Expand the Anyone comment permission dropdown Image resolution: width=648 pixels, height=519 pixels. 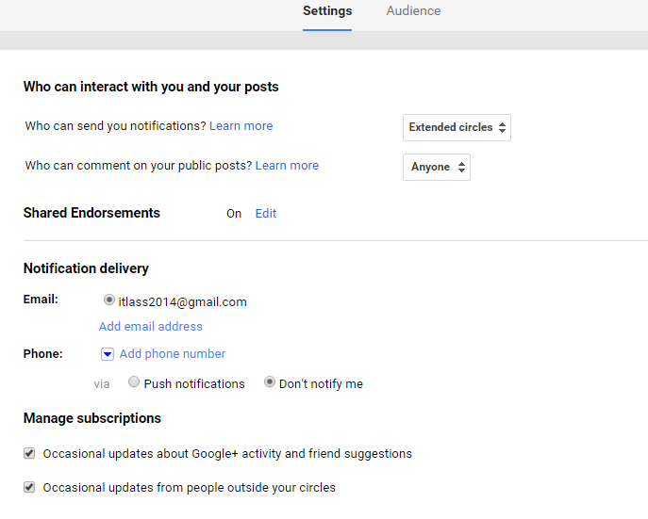pos(437,167)
